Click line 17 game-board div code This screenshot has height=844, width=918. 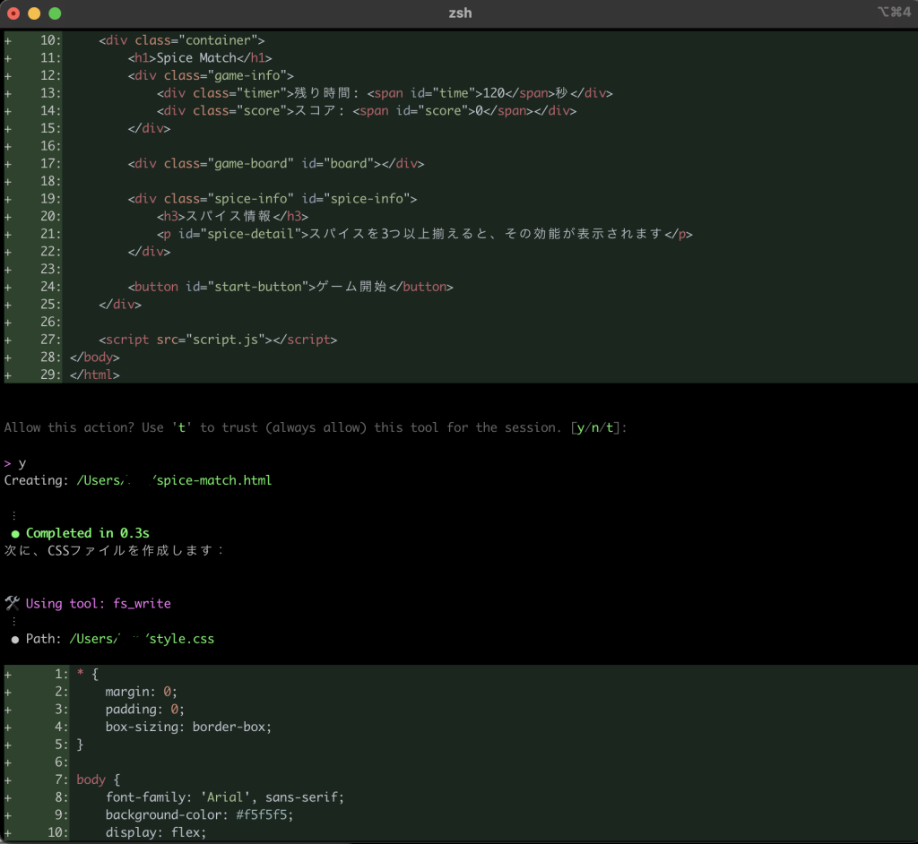(276, 163)
